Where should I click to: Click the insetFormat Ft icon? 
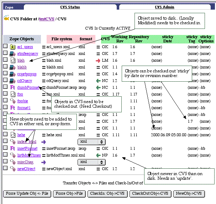pyautogui.click(x=12, y=148)
